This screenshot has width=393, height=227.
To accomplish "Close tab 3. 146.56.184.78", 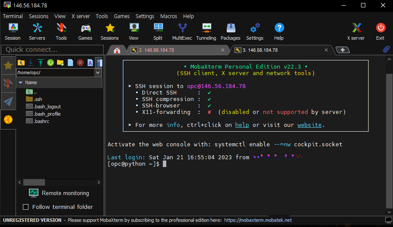I will (x=326, y=50).
